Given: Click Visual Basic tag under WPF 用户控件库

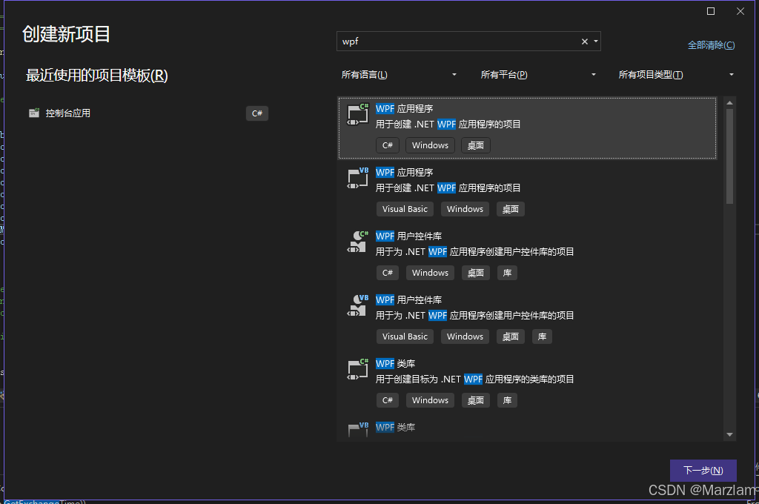Looking at the screenshot, I should click(405, 336).
